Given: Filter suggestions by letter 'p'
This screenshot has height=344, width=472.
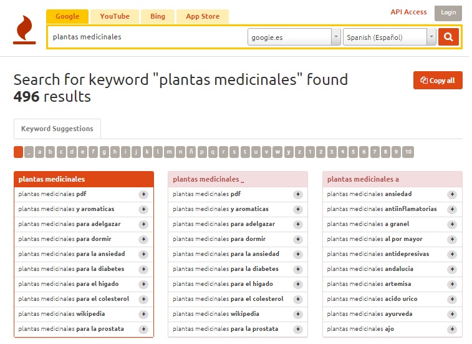Looking at the screenshot, I should 203,152.
